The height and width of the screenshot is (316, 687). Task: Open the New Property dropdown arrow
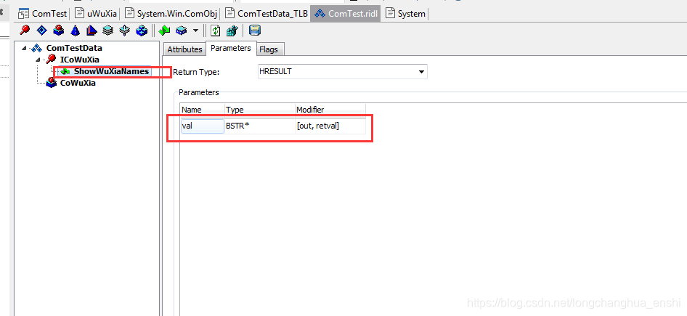[x=195, y=31]
